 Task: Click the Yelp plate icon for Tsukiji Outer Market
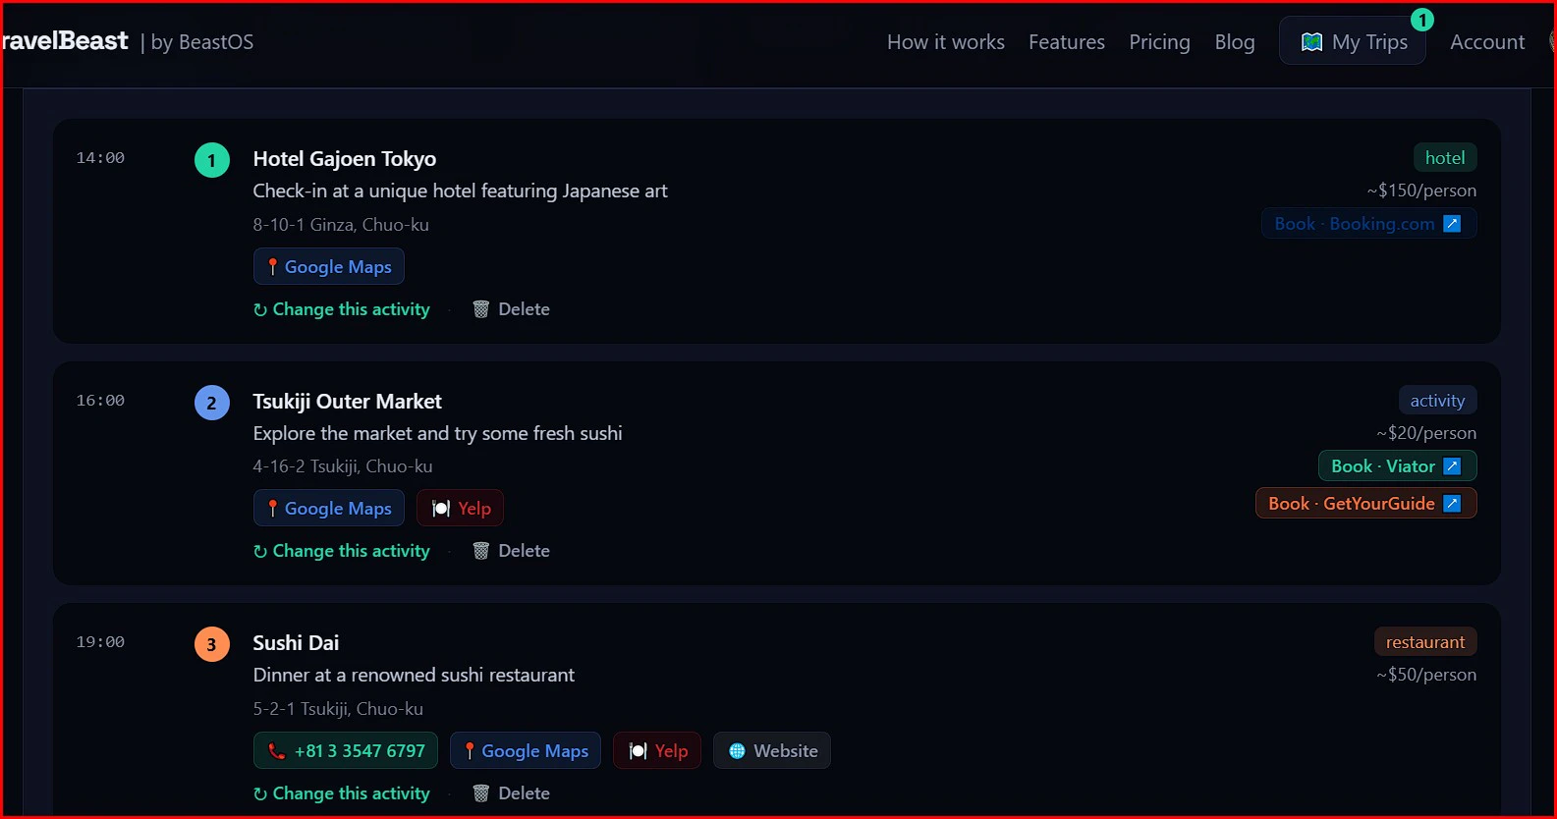[x=441, y=509]
